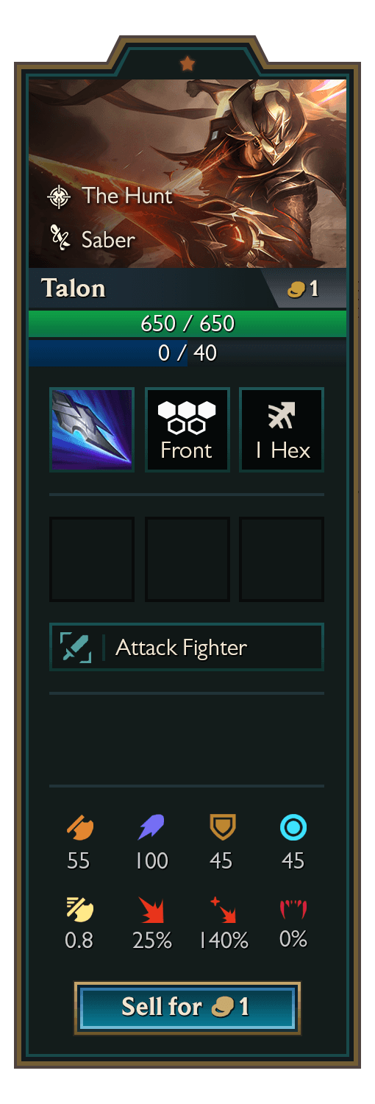Click the Front positioning hex tile

point(187,430)
